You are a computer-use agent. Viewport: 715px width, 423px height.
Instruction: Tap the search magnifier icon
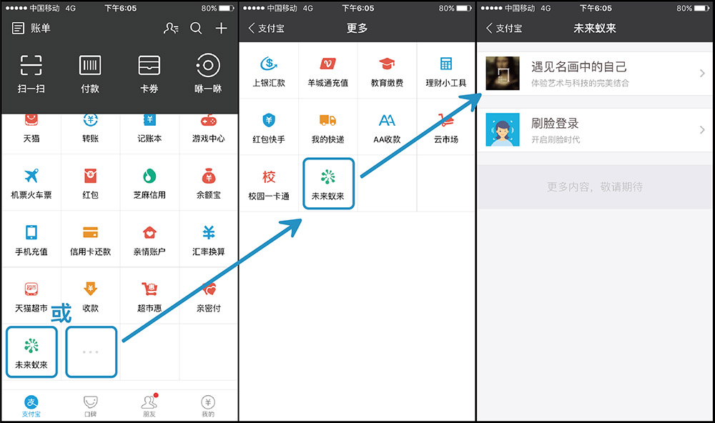point(196,29)
